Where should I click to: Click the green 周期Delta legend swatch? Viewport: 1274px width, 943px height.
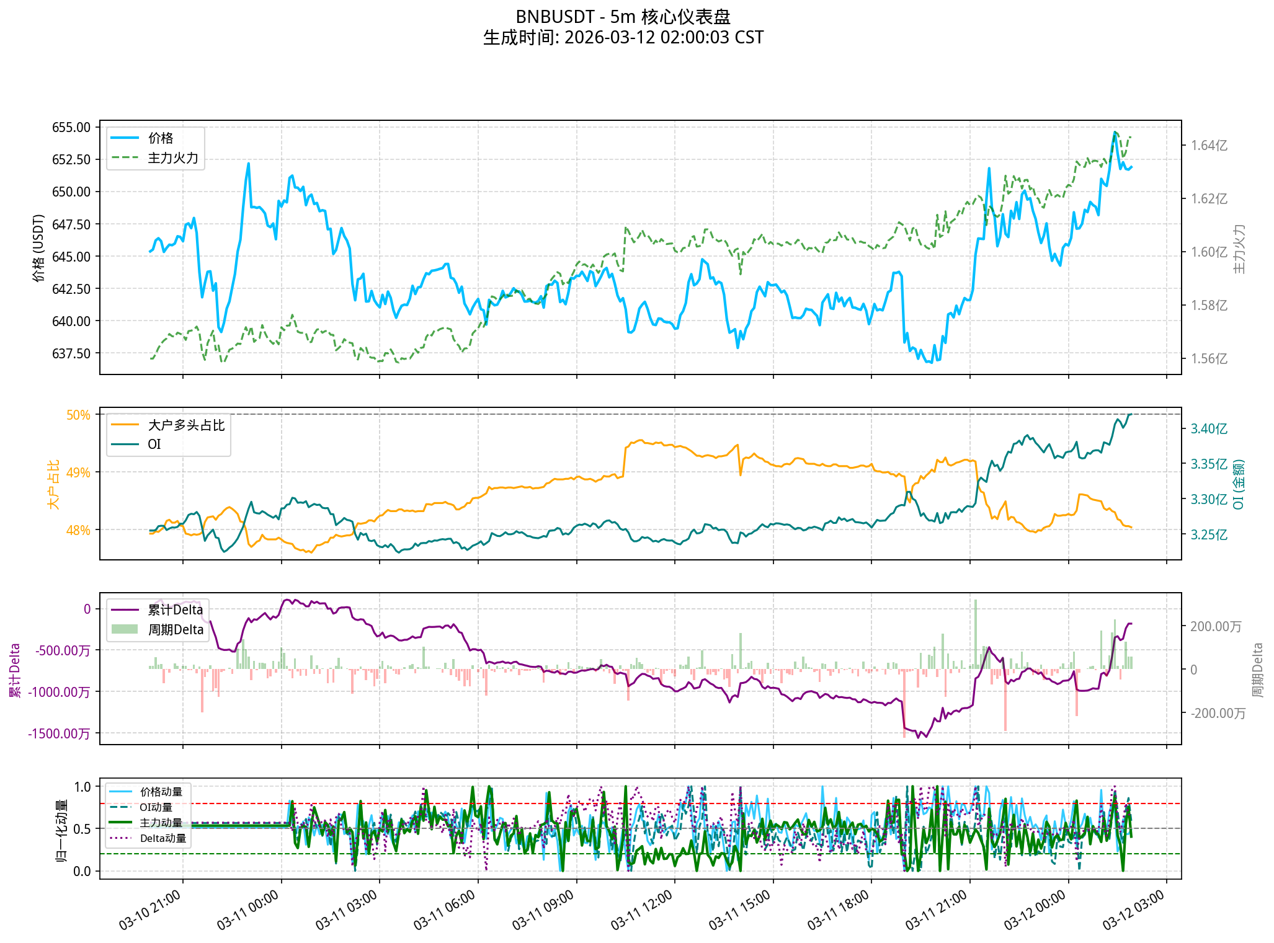125,630
